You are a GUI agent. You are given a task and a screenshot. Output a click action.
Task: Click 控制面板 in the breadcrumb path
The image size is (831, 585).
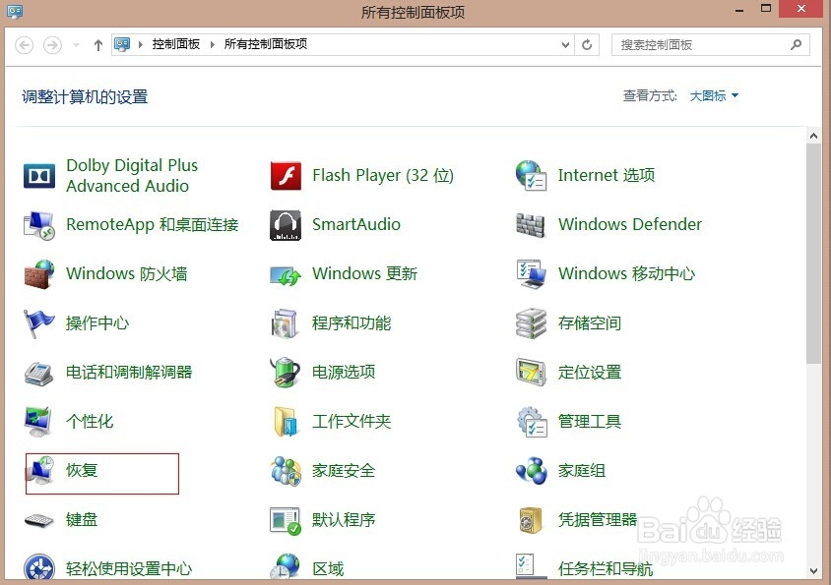(176, 44)
